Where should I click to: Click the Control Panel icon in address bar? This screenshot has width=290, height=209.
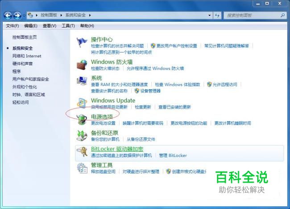tap(30, 15)
